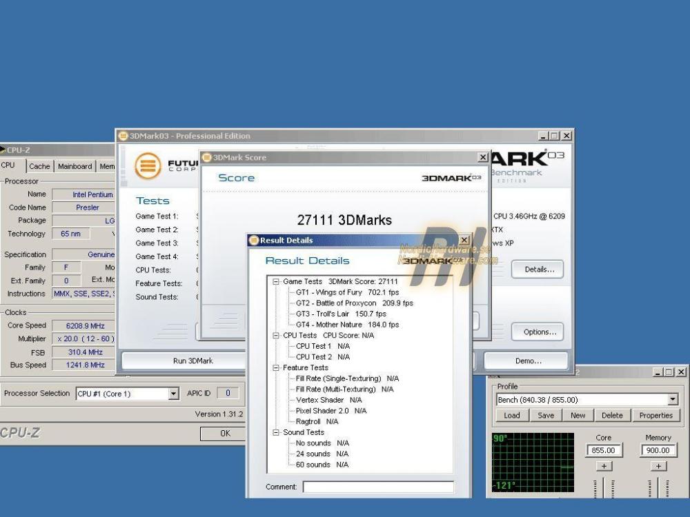Collapse the Feature Tests tree node
The image size is (690, 517).
pyautogui.click(x=276, y=368)
